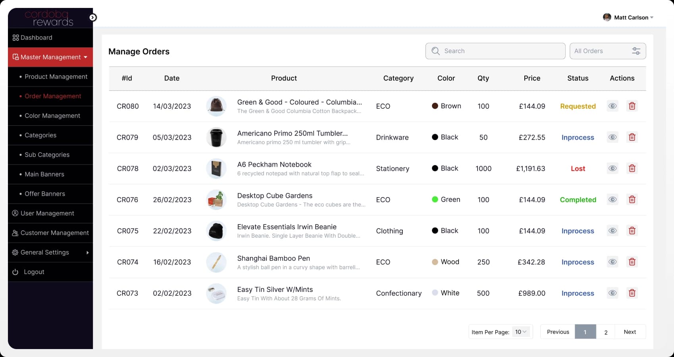Go to Product Management
The height and width of the screenshot is (357, 674).
(50, 77)
